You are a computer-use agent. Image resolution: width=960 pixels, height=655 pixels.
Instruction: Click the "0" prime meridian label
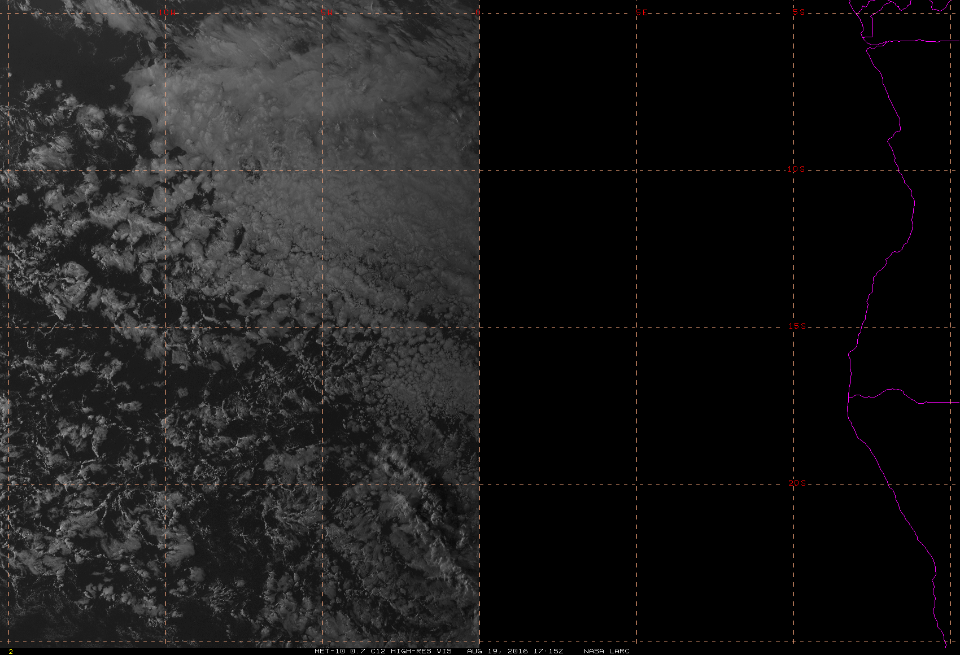[x=478, y=12]
